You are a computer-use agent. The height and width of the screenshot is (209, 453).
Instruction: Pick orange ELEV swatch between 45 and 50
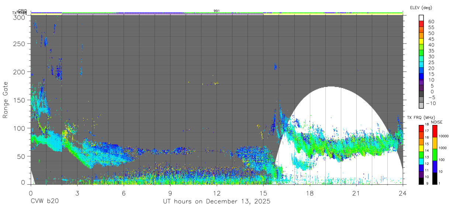421,35
